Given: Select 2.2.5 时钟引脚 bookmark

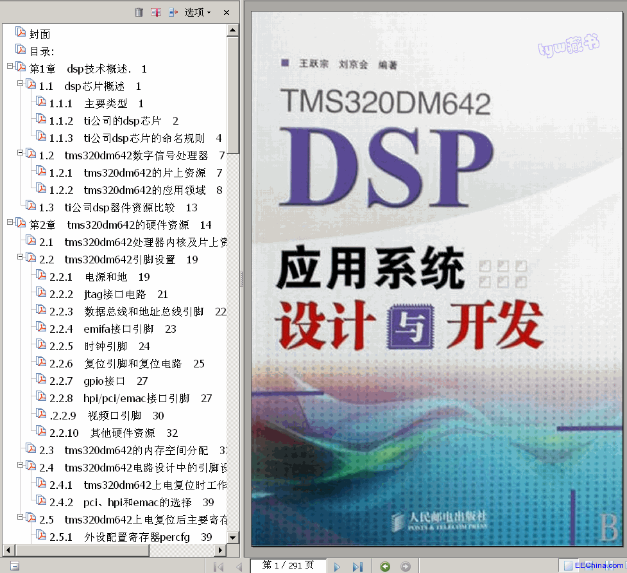Looking at the screenshot, I should (99, 346).
